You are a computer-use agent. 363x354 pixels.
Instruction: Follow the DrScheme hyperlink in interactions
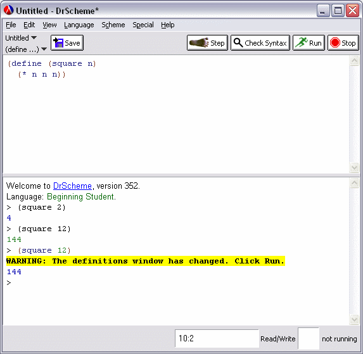tap(72, 186)
